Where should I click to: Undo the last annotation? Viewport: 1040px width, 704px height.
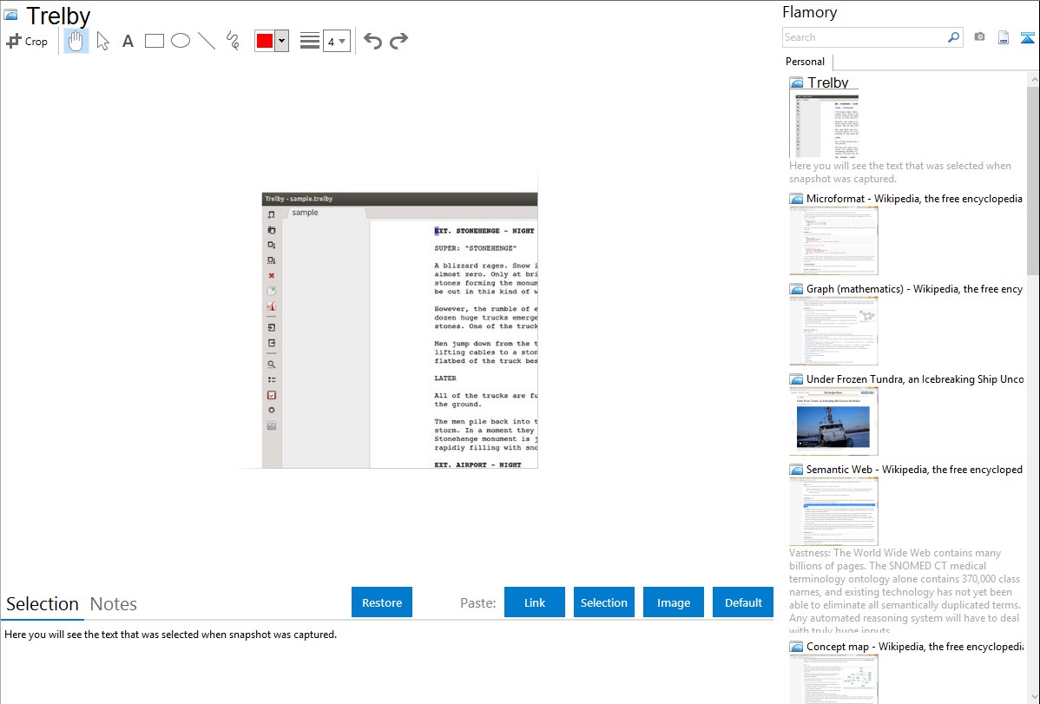pyautogui.click(x=372, y=41)
